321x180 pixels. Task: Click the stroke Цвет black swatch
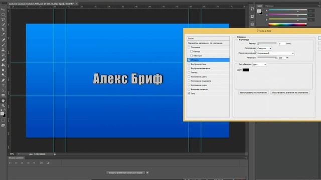click(246, 70)
